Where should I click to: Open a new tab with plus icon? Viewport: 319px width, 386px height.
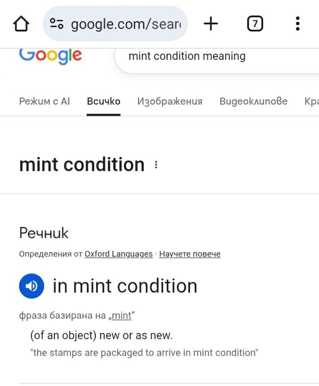tap(211, 24)
